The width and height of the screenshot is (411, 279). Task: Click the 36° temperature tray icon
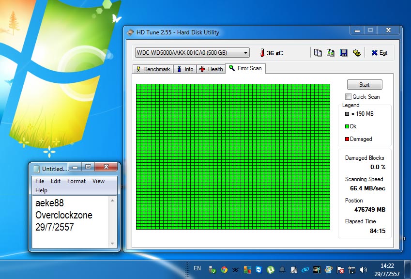(236, 270)
